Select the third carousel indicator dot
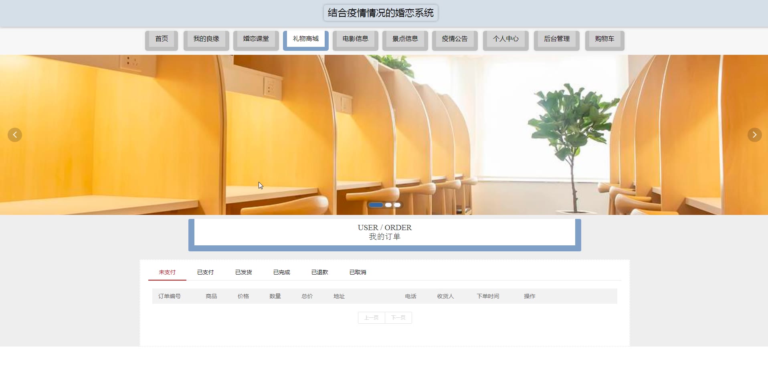 (397, 205)
